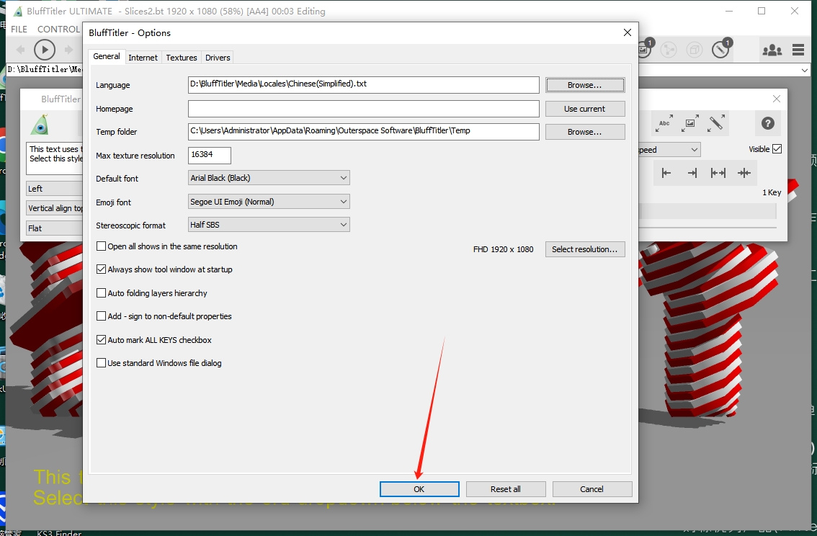Open the Flat style dropdown in tool window
Screen dimensions: 817x536
click(x=54, y=228)
